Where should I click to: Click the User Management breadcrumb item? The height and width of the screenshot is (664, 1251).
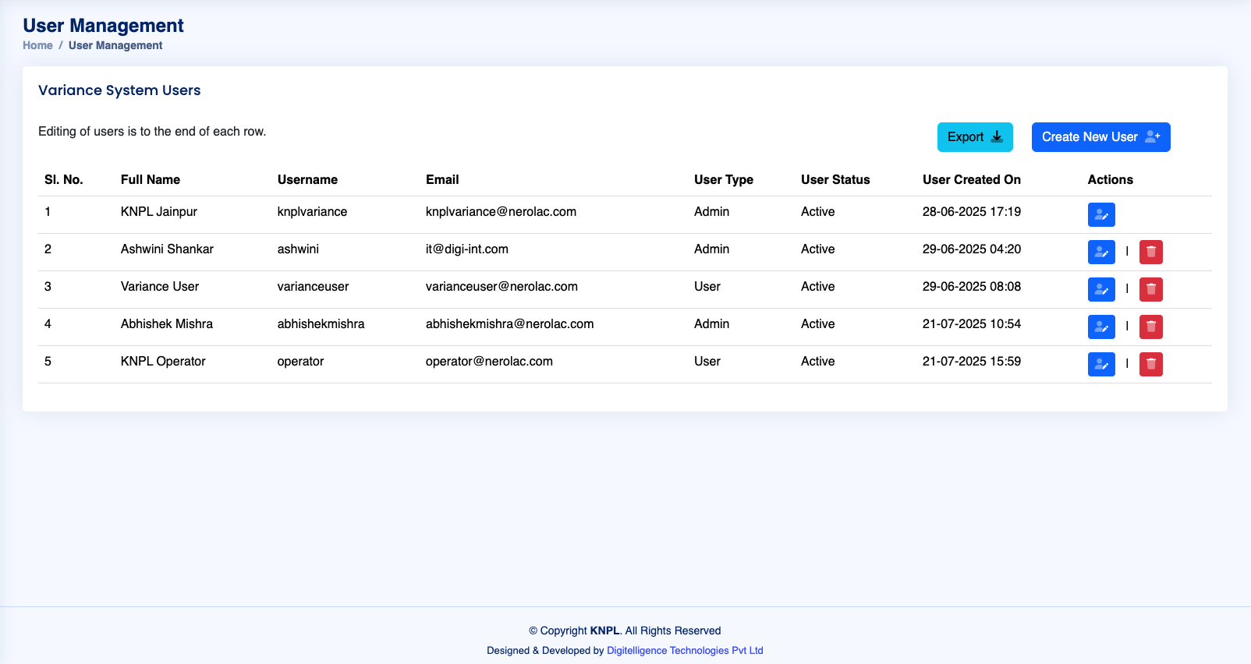(115, 45)
